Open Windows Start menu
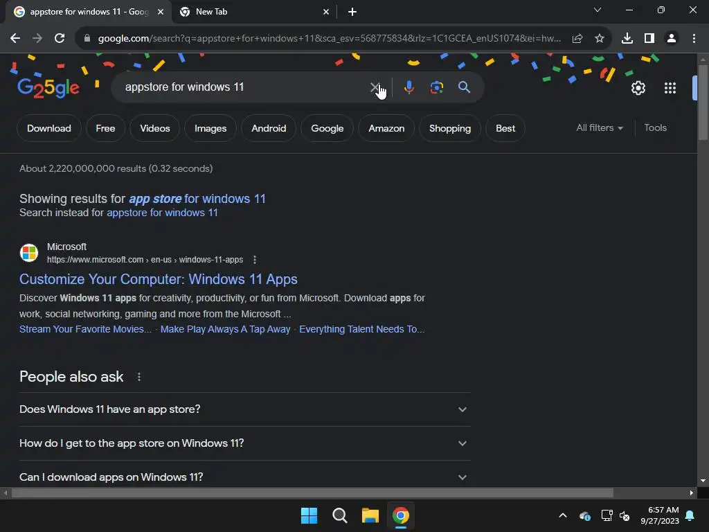The width and height of the screenshot is (709, 532). pos(309,515)
